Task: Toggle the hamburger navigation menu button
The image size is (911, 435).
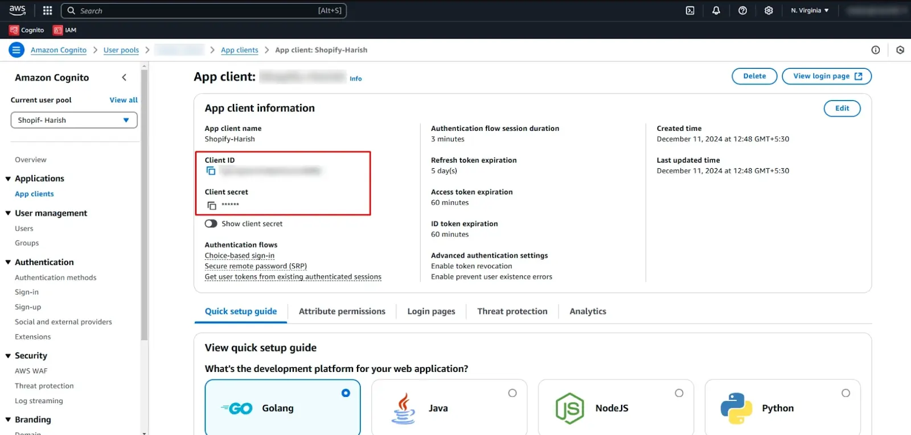Action: (x=17, y=50)
